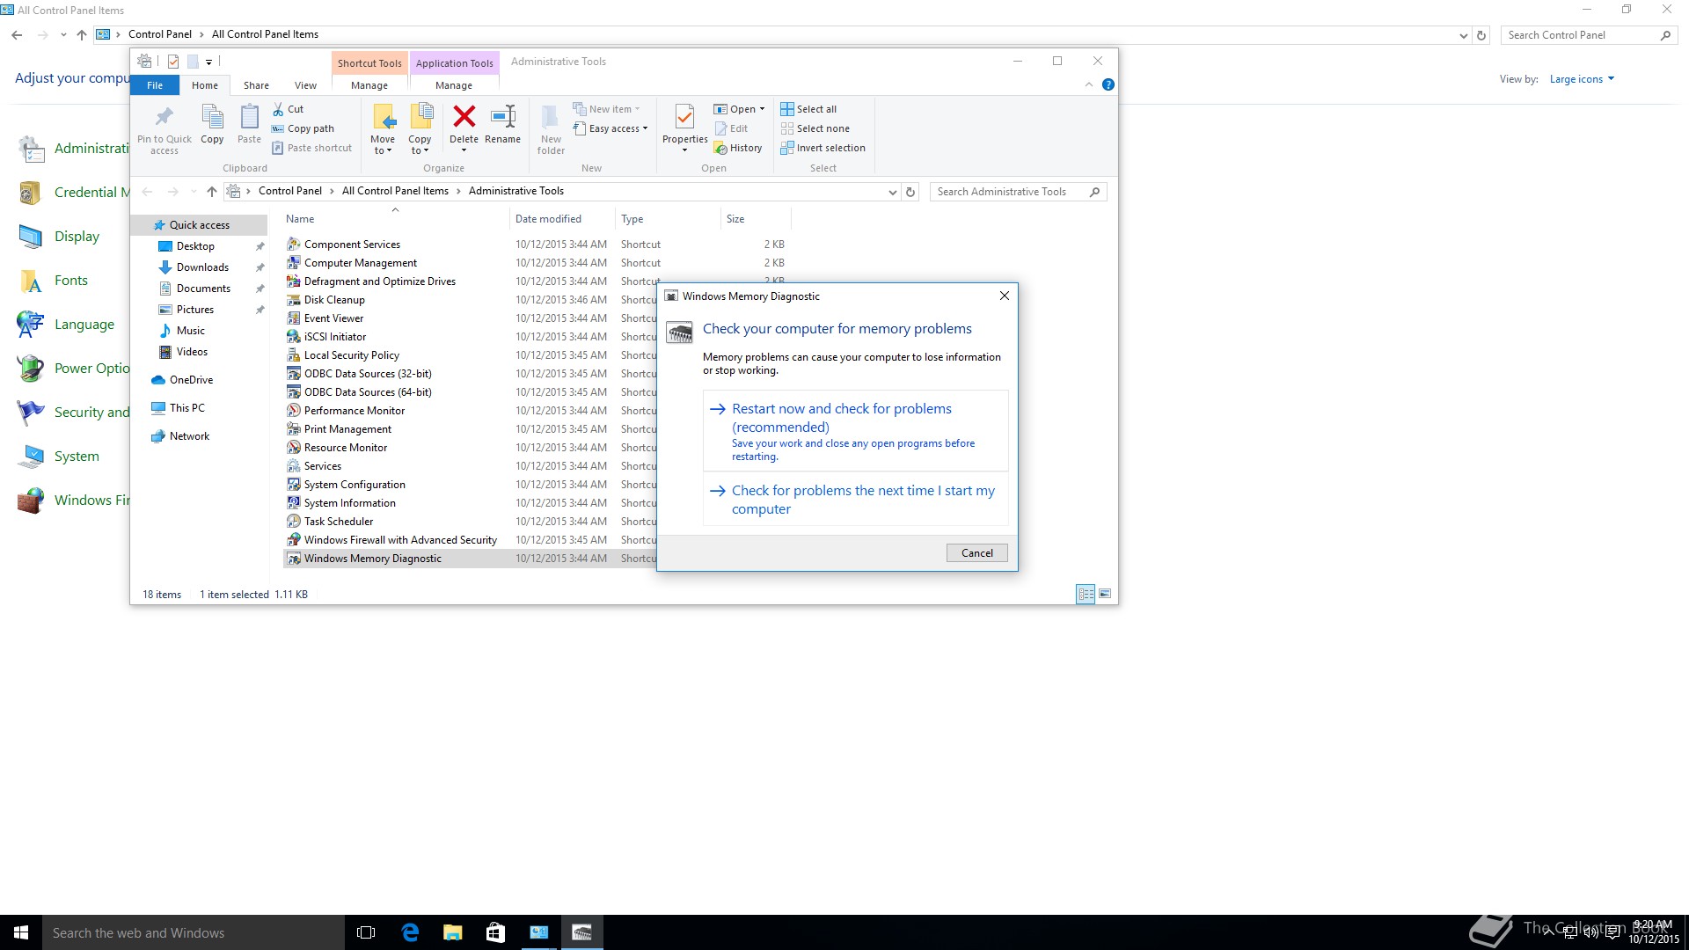Refresh the Administrative Tools address bar
The width and height of the screenshot is (1689, 950).
[x=910, y=192]
